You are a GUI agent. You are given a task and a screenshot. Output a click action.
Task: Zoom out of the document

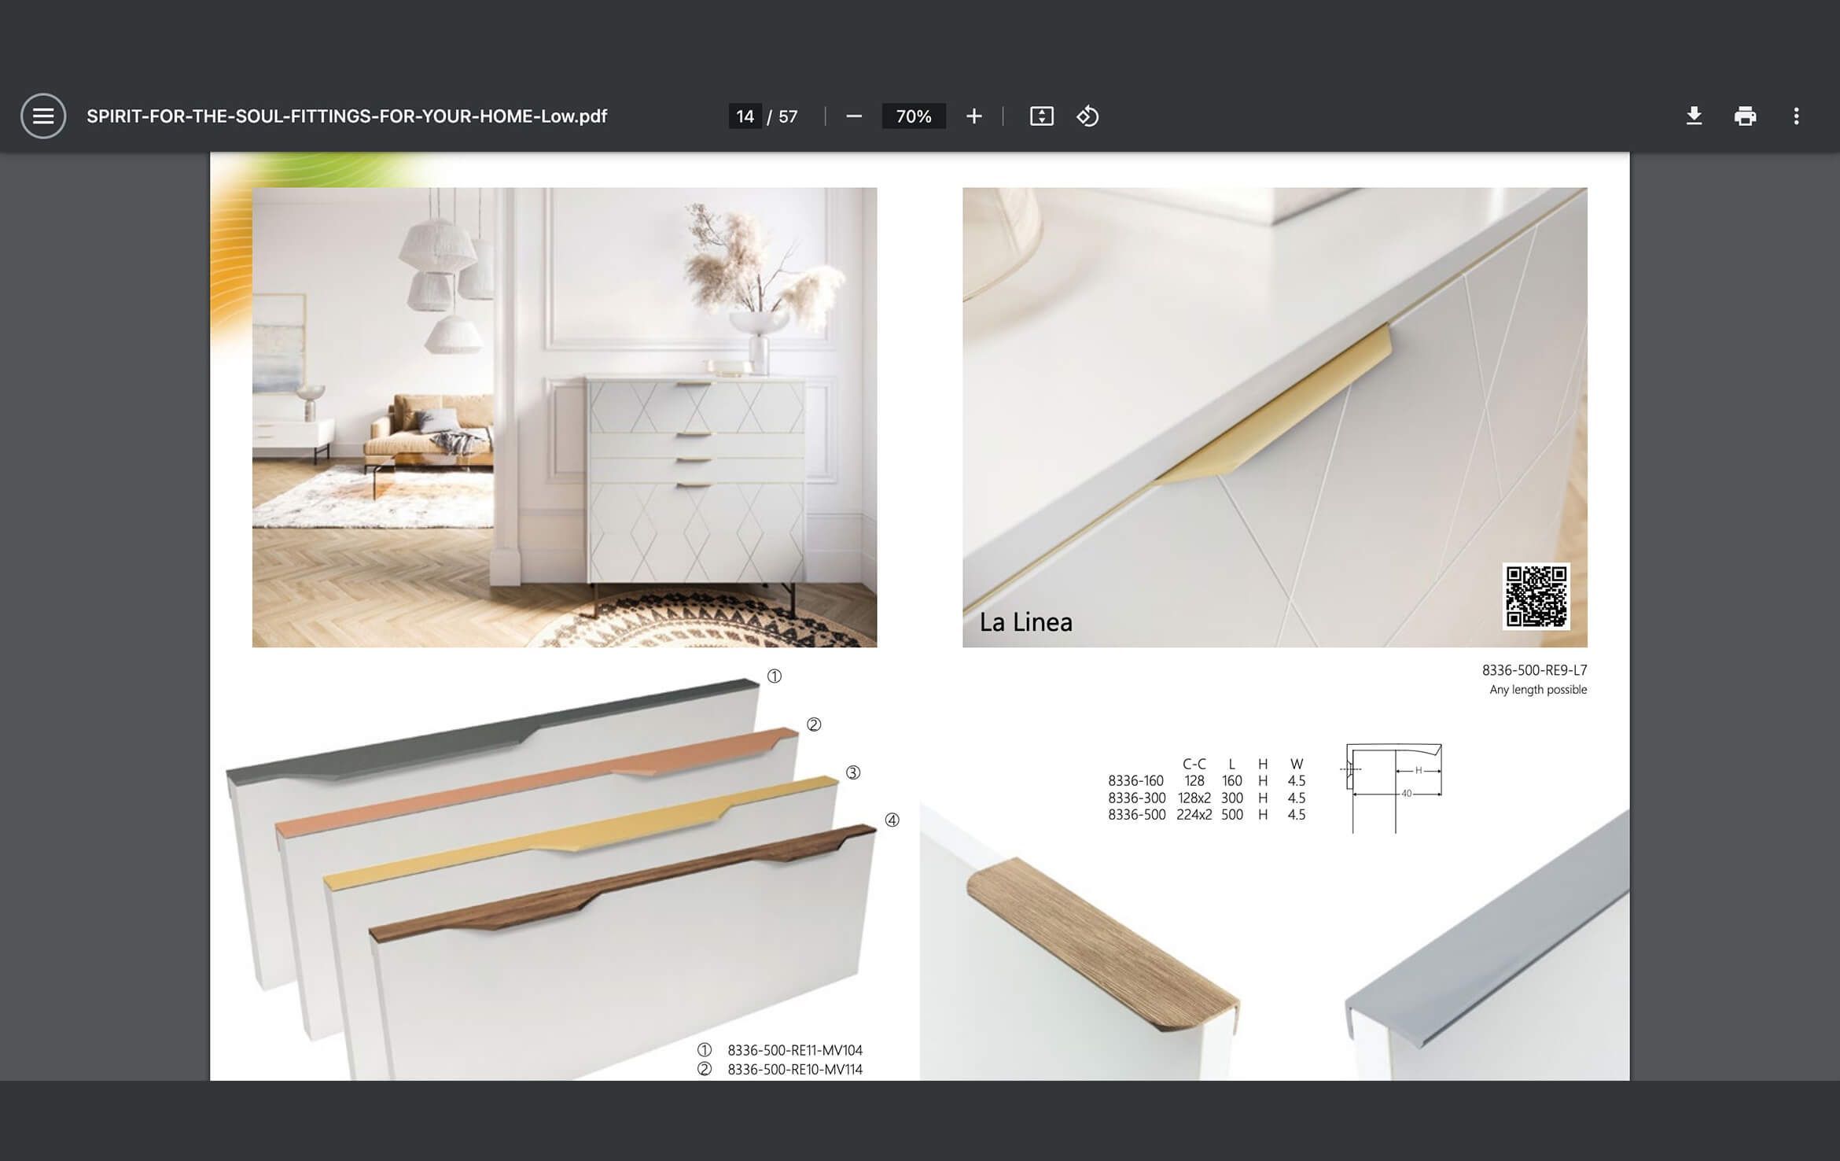pyautogui.click(x=856, y=116)
